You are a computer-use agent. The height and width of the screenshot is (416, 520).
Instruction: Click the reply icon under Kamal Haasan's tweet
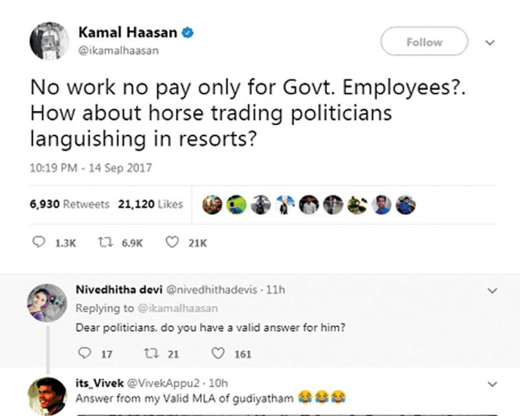click(x=39, y=242)
